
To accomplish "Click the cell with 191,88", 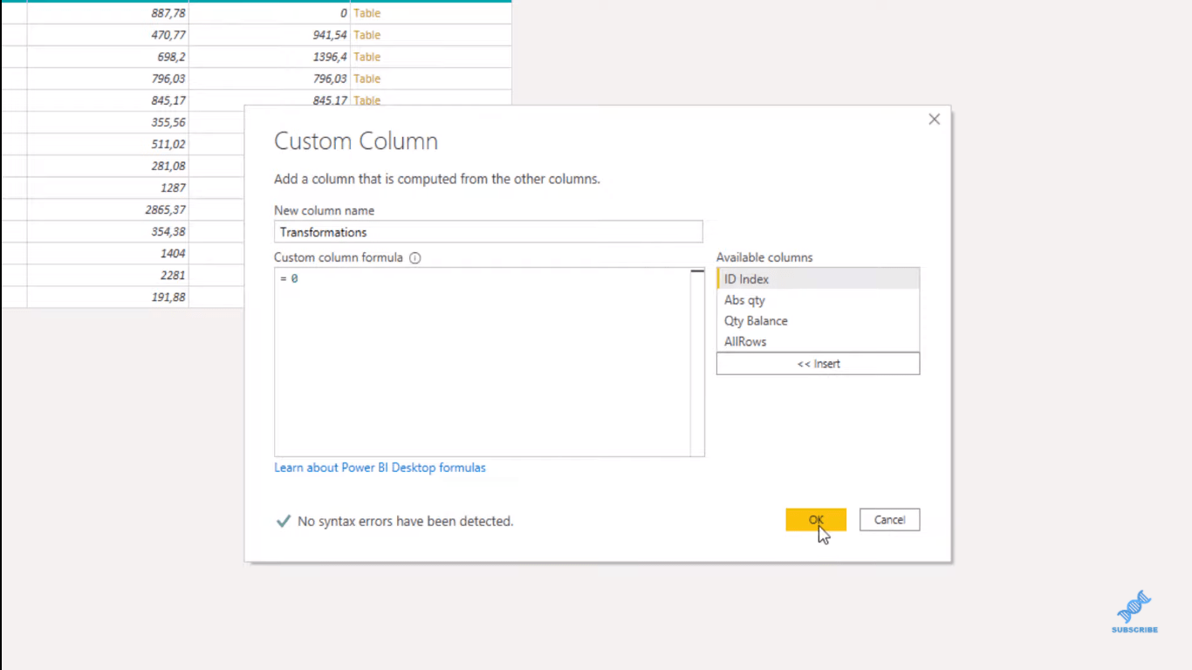I will tap(108, 297).
